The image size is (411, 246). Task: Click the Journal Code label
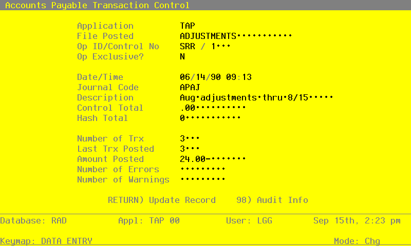(x=108, y=87)
